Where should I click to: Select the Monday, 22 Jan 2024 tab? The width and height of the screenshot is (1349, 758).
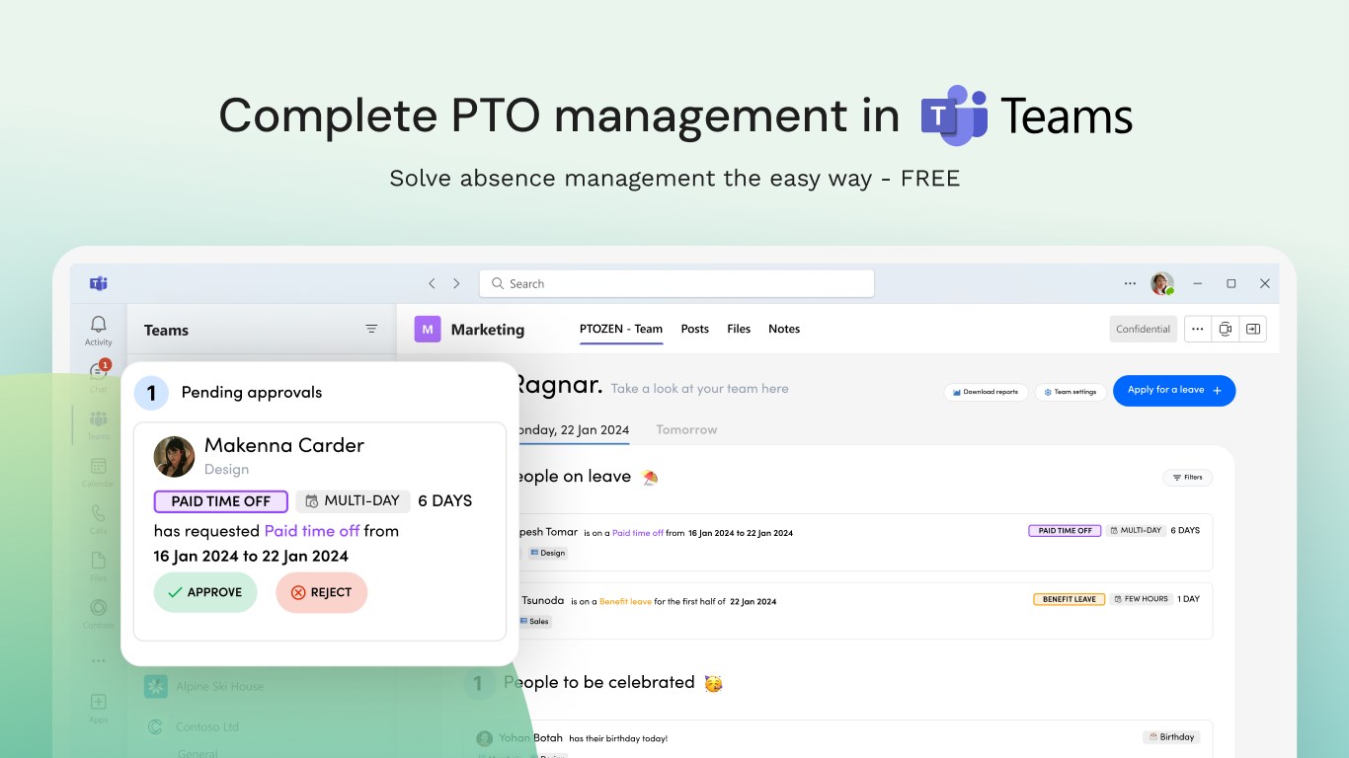[x=574, y=429]
